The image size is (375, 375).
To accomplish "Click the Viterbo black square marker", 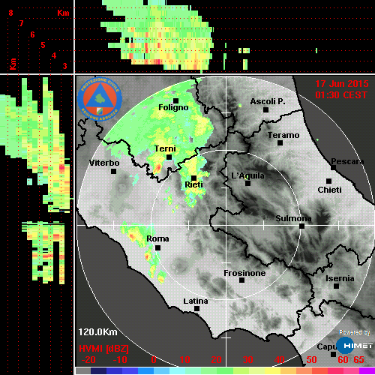I will click(113, 171).
